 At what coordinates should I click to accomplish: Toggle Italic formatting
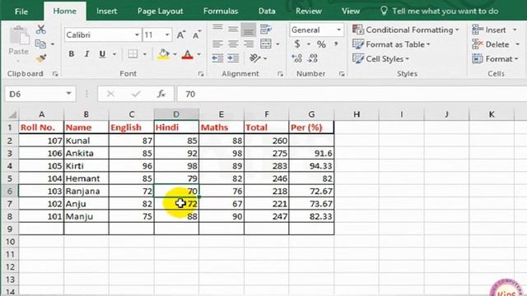click(86, 54)
